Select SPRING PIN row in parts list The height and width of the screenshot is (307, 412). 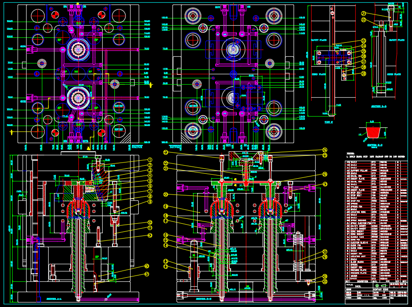(x=376, y=207)
